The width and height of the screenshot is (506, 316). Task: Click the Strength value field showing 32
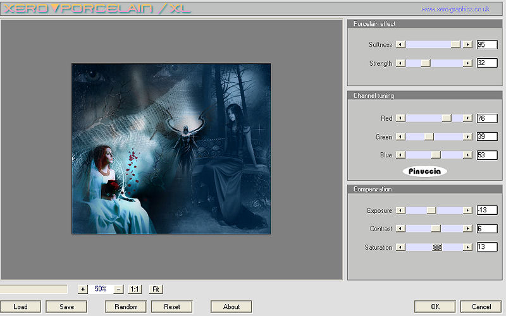tap(487, 63)
